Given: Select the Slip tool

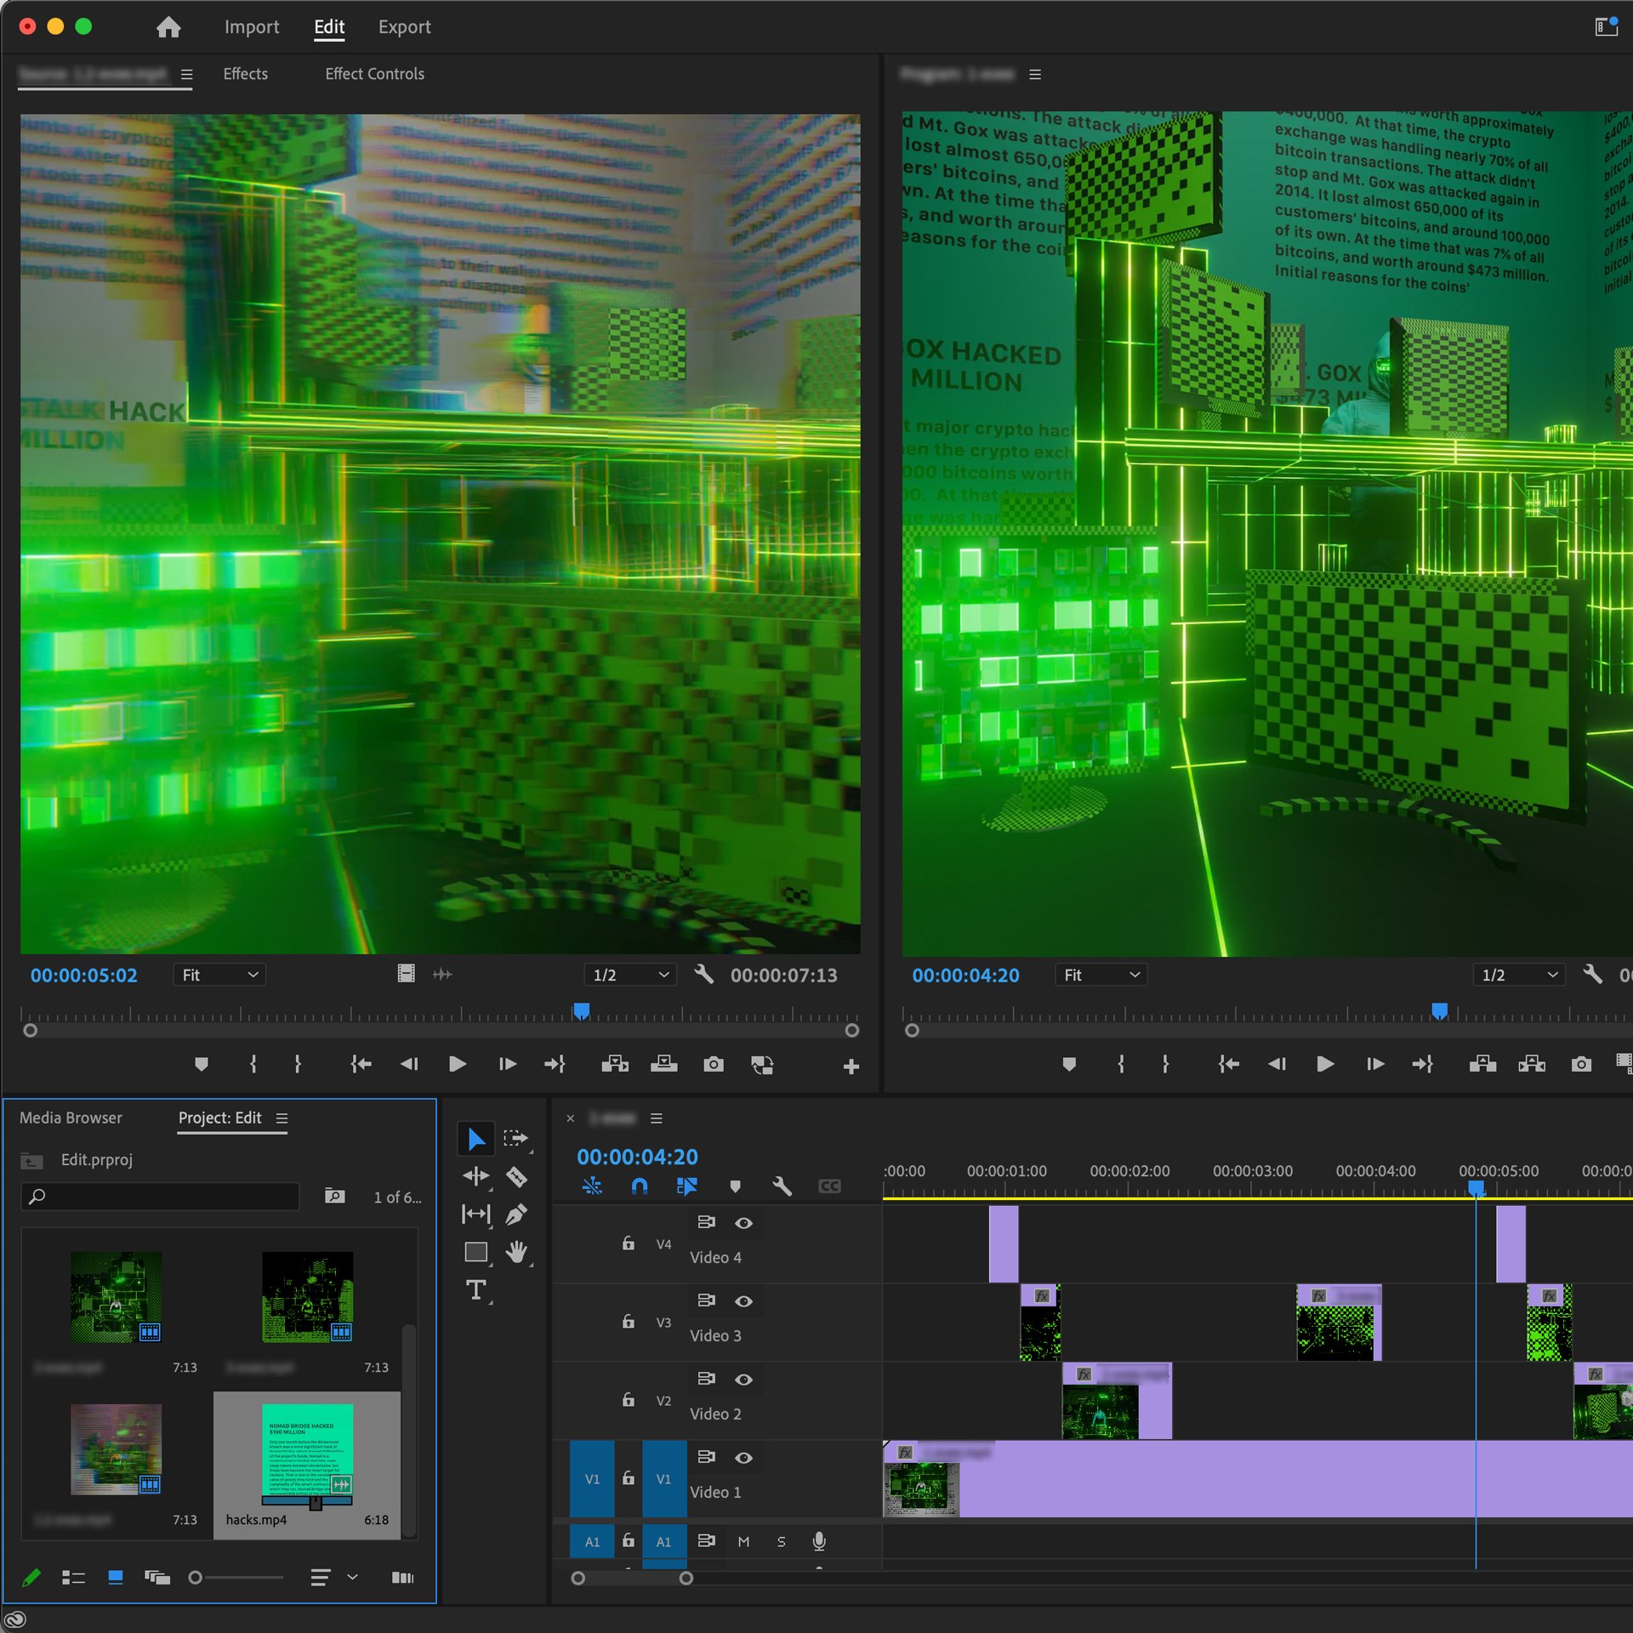Looking at the screenshot, I should (x=476, y=1215).
